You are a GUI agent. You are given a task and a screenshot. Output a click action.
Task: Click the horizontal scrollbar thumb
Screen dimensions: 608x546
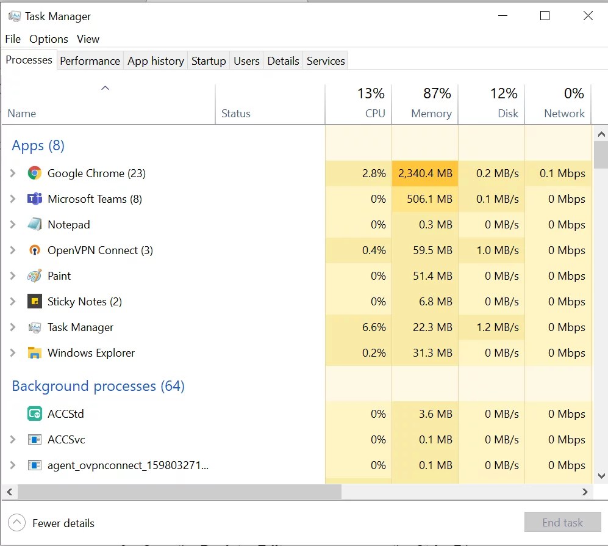(x=179, y=492)
